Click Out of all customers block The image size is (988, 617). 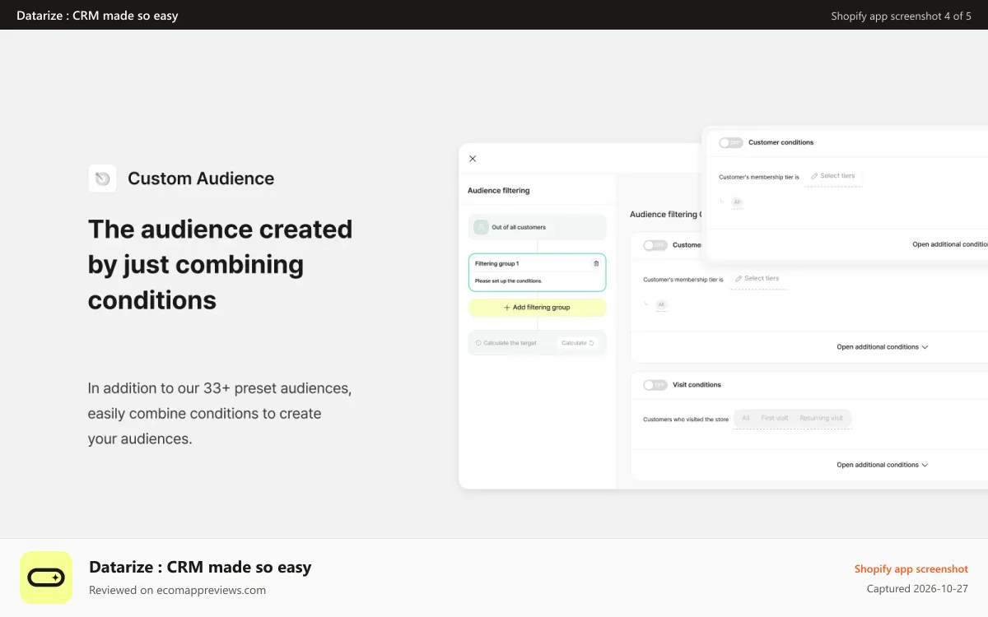(x=537, y=227)
